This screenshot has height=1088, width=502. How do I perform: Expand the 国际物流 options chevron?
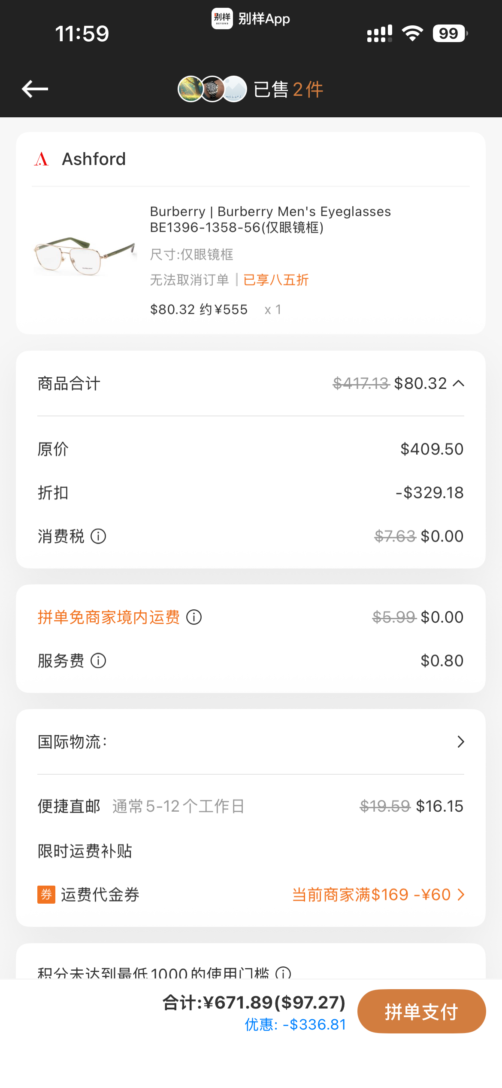tap(461, 742)
